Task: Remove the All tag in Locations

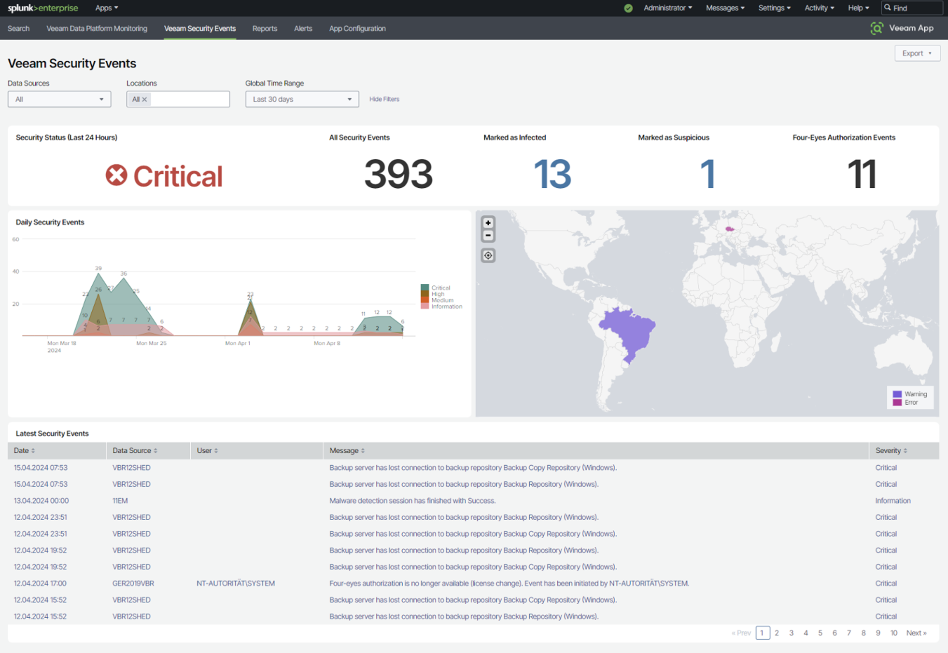Action: [x=144, y=99]
